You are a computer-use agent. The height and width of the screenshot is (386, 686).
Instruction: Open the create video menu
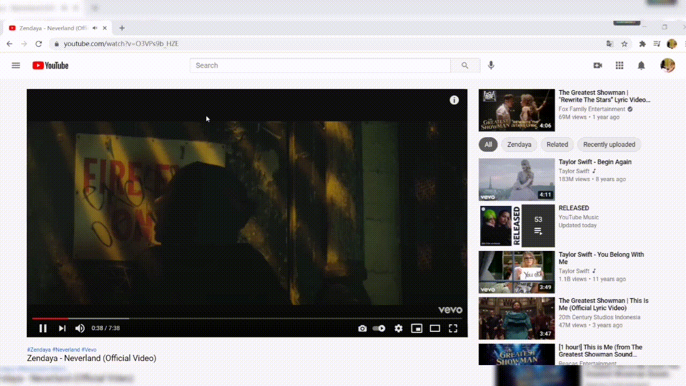click(x=598, y=65)
